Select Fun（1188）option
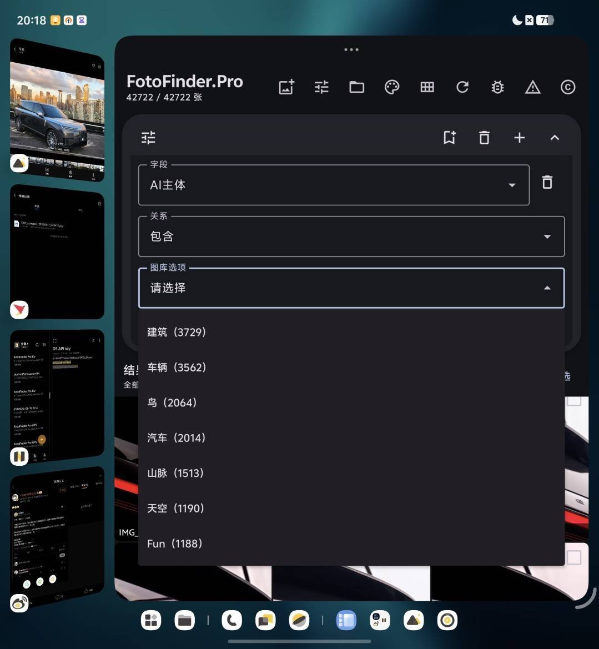The width and height of the screenshot is (599, 649). [x=351, y=544]
